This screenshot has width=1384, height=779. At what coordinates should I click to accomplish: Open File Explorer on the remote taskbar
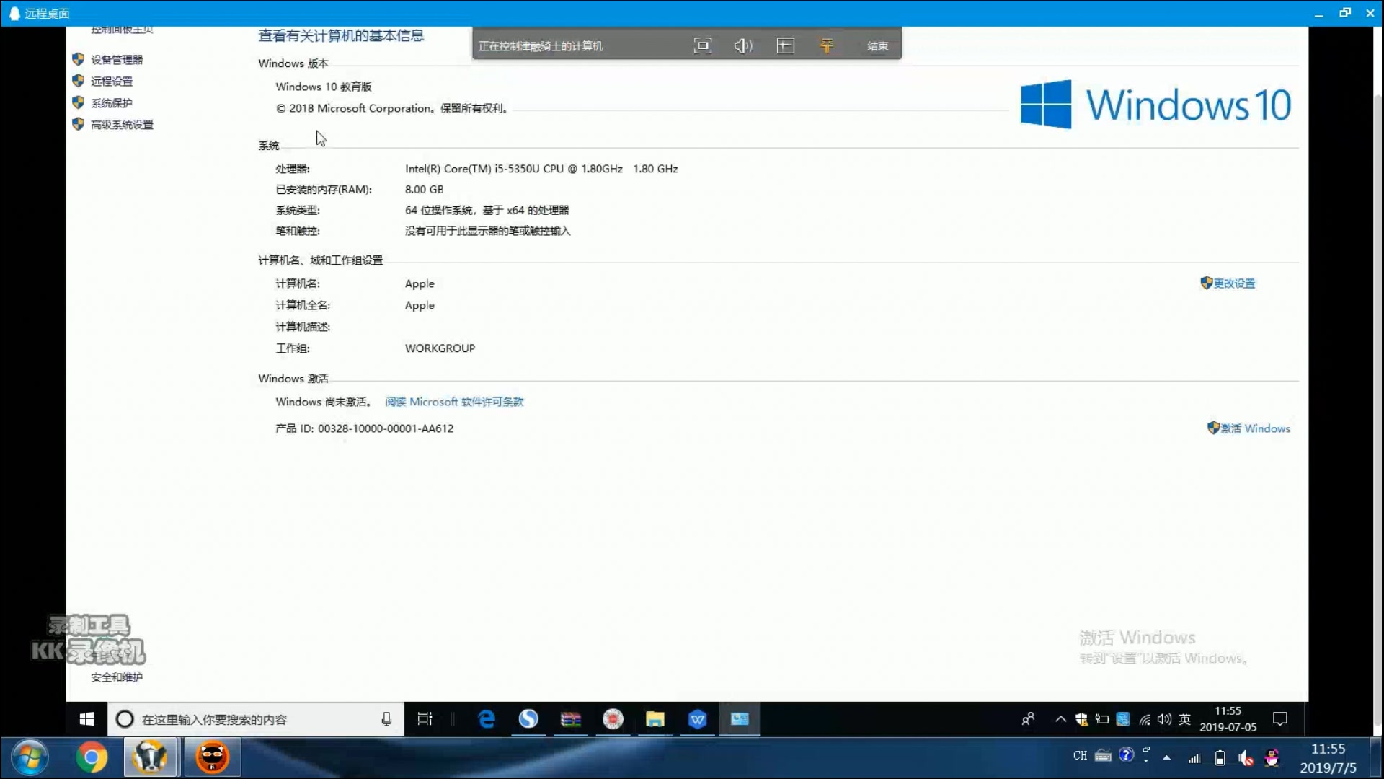(655, 719)
